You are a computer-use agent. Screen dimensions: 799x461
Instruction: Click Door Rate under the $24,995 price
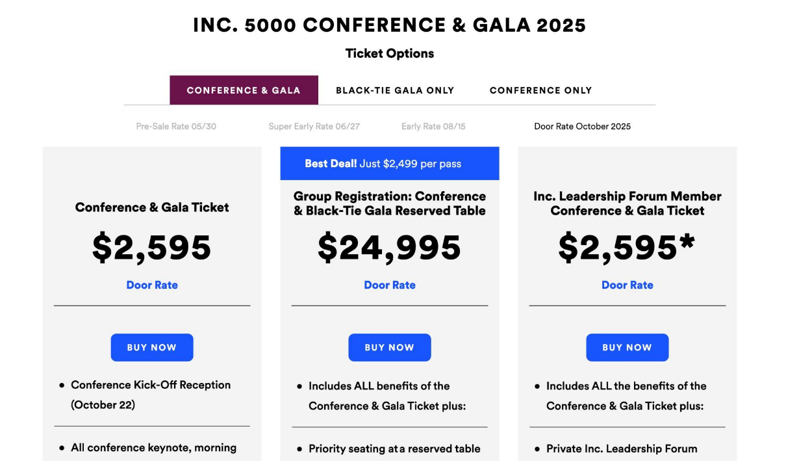click(x=390, y=285)
